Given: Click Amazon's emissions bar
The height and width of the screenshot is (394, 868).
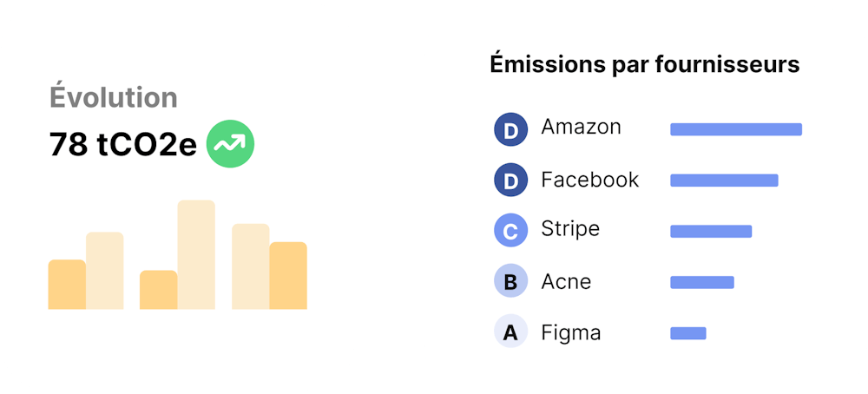Looking at the screenshot, I should pos(736,129).
